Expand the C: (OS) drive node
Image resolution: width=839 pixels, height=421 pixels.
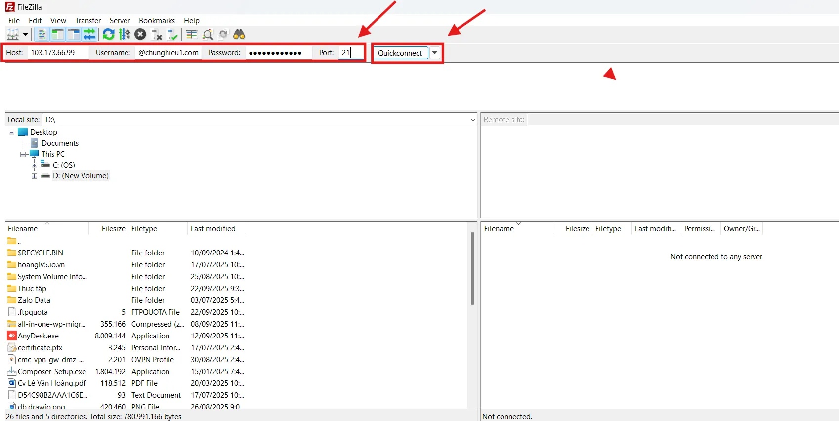pos(34,165)
